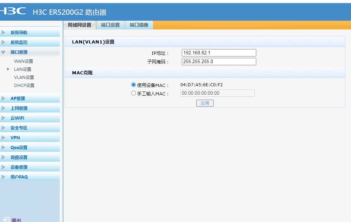The height and width of the screenshot is (222, 351).
Task: Click the 应用 apply button
Action: [205, 103]
